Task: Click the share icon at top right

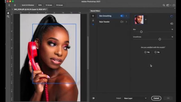Action: tap(174, 5)
